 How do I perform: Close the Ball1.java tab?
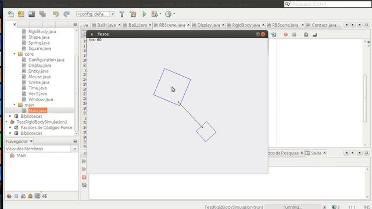click(119, 24)
